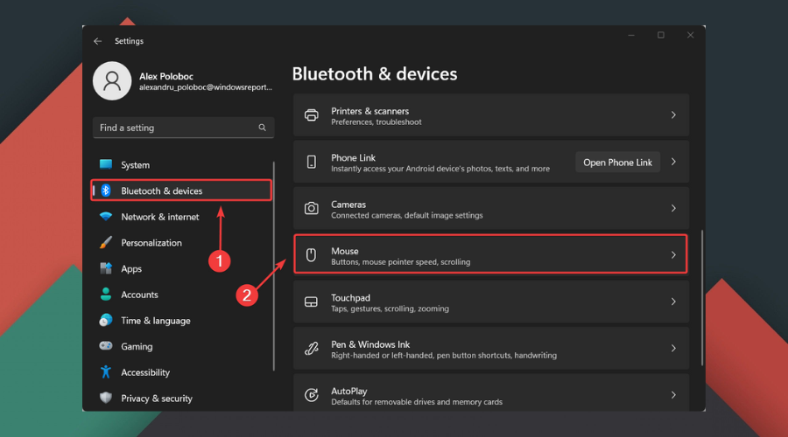Click the Touchpad title text
This screenshot has height=437, width=788.
(350, 297)
